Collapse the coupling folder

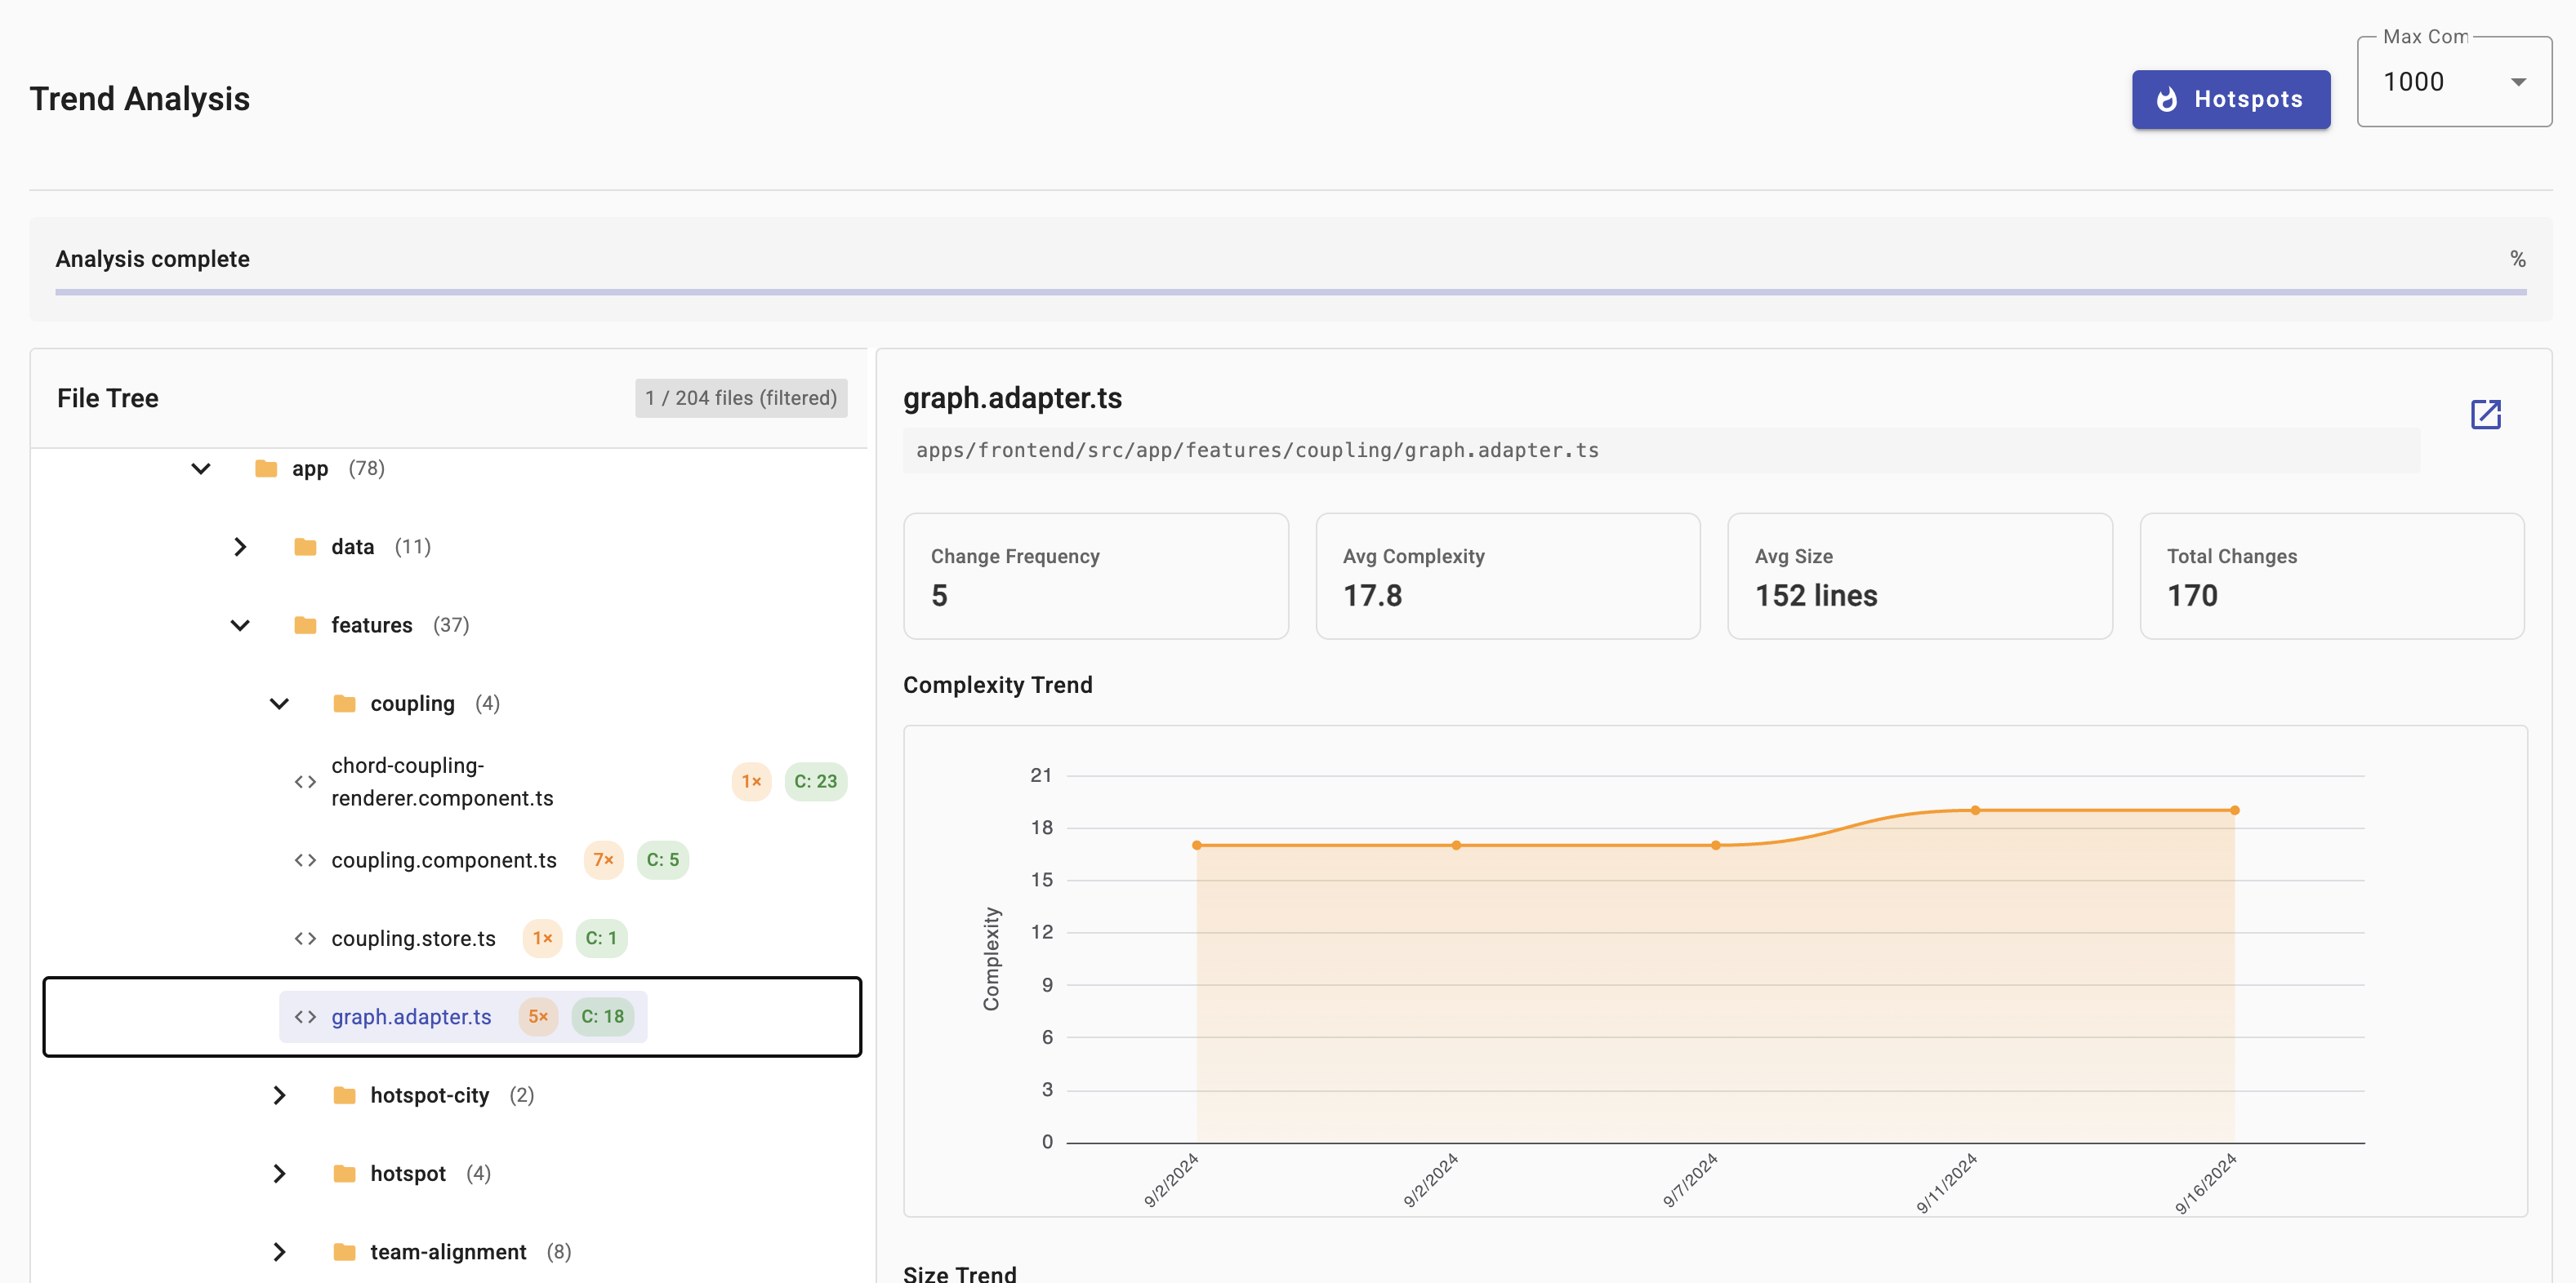[x=279, y=704]
